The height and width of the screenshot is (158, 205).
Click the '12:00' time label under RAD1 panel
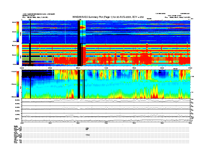tap(106, 68)
